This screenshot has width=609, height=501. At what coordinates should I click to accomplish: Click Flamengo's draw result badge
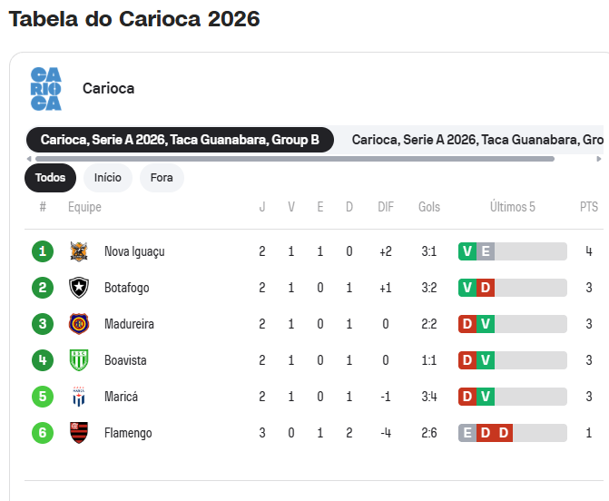click(467, 433)
